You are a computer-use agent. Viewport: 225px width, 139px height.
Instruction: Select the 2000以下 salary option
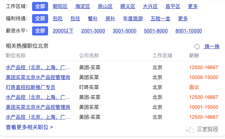(63, 31)
